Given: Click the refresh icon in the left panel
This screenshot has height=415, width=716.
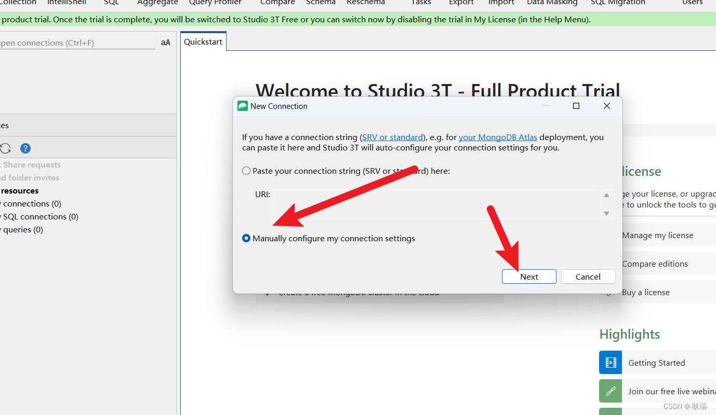Looking at the screenshot, I should tap(5, 148).
